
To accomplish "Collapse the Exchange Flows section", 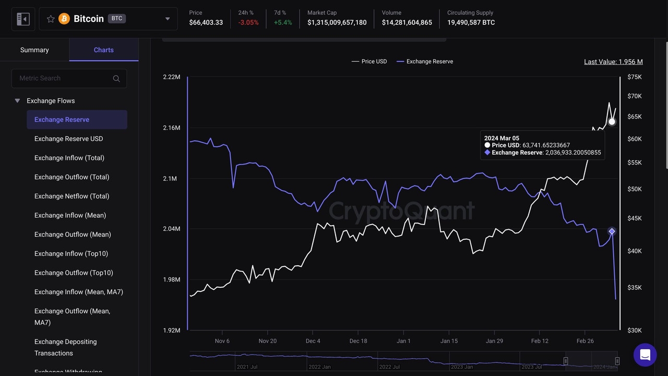I will click(17, 101).
